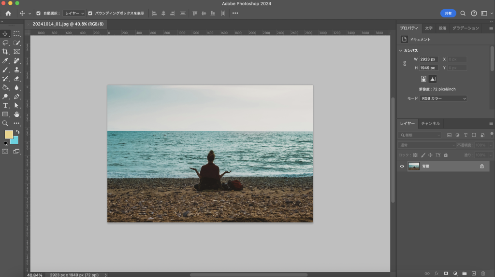
Task: Choose the Clone Stamp tool
Action: tap(16, 69)
